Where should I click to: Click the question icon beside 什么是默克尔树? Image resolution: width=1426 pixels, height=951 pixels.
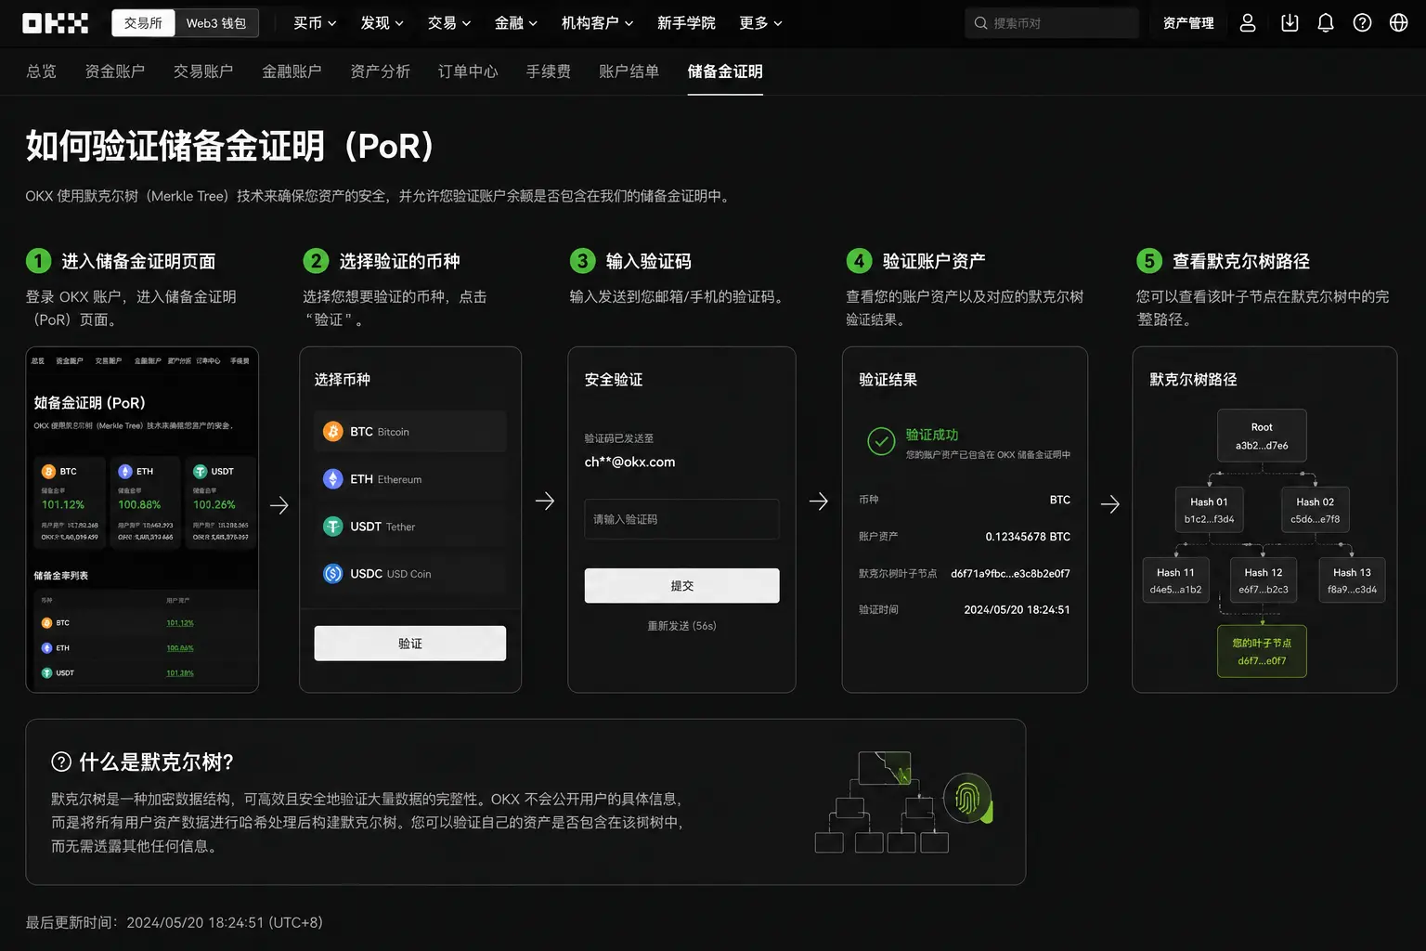pyautogui.click(x=61, y=762)
